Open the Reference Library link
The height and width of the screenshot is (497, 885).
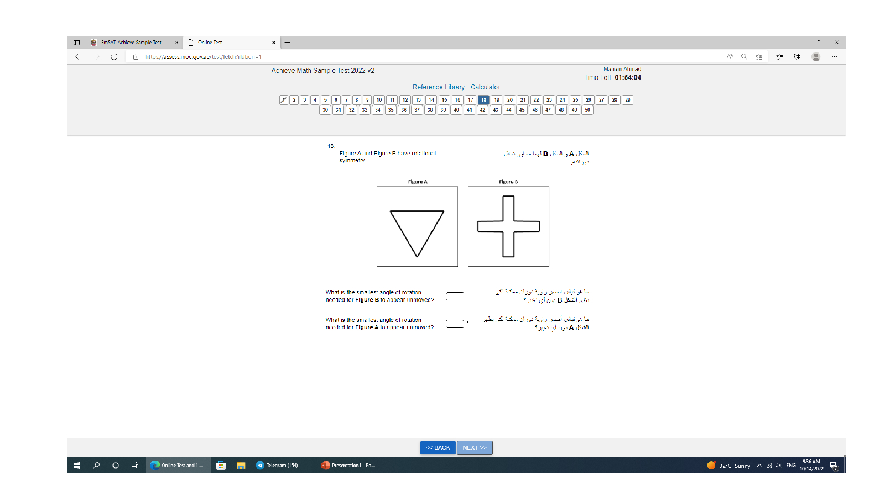pos(438,87)
